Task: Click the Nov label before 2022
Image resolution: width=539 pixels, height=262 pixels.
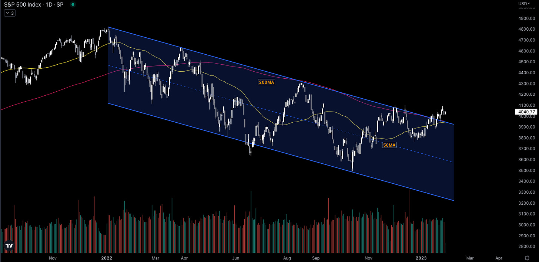Action: pos(53,258)
